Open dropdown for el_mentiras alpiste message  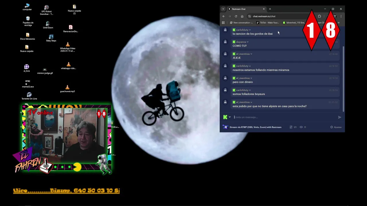(251, 102)
